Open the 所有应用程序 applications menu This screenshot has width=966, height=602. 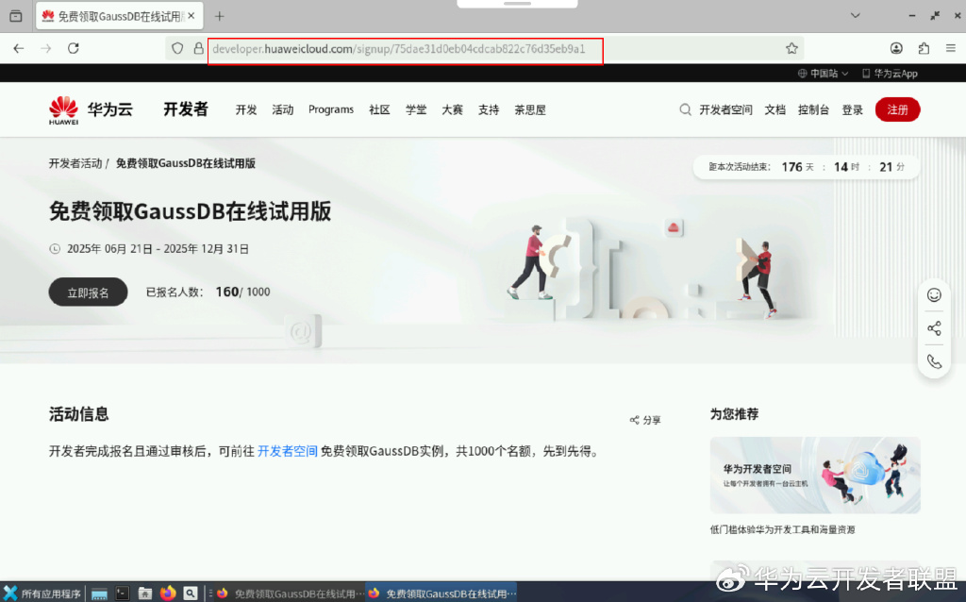tap(42, 594)
